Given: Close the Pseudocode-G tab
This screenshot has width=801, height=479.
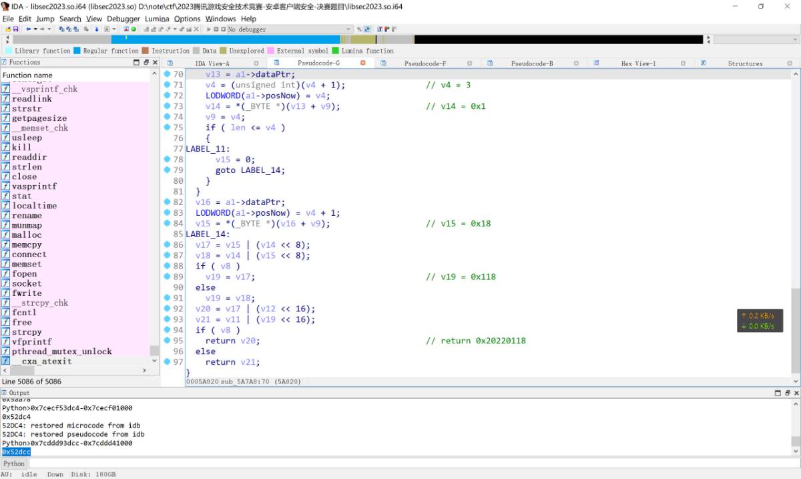Looking at the screenshot, I should click(363, 63).
